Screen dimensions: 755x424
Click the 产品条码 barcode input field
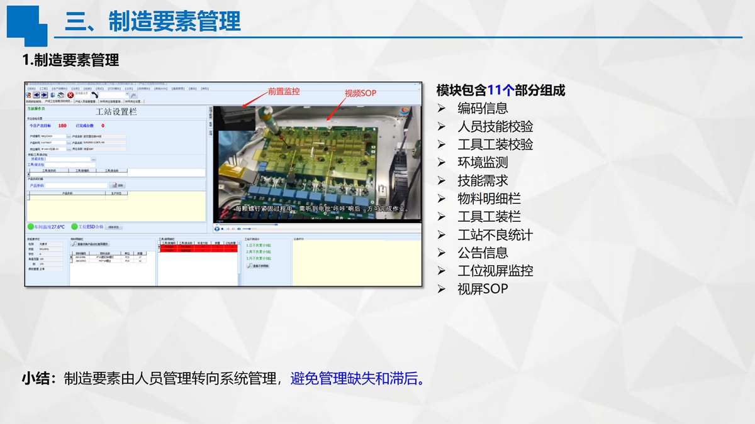(76, 185)
